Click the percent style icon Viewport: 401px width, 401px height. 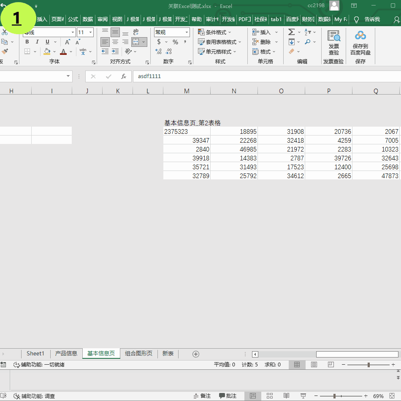175,42
